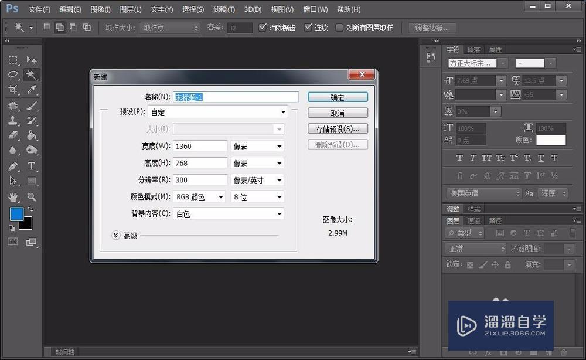Viewport: 586px width, 360px height.
Task: Toggle the 消除锯齿 anti-alias checkbox
Action: click(263, 28)
